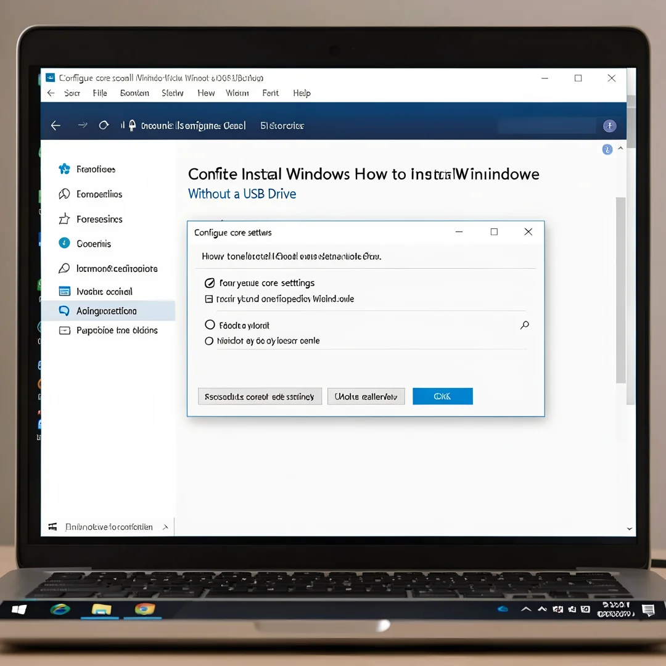Collapse panel with the up chevron
The width and height of the screenshot is (666, 666).
pos(620,148)
